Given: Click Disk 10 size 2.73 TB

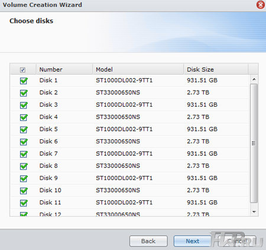Looking at the screenshot, I should [198, 190].
